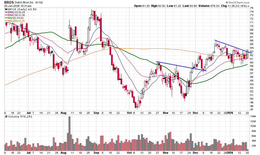
Task: Click the Volume 578,251 panel label
Action: coord(20,117)
